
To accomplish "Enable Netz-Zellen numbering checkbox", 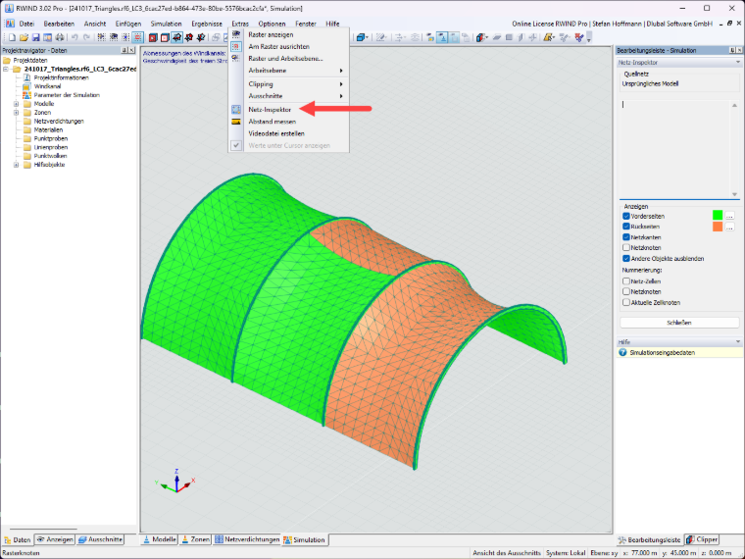I will (x=626, y=280).
